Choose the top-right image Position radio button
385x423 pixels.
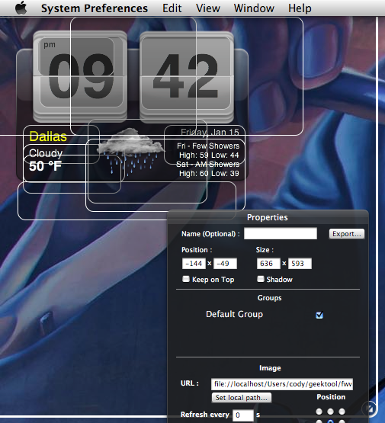click(342, 412)
